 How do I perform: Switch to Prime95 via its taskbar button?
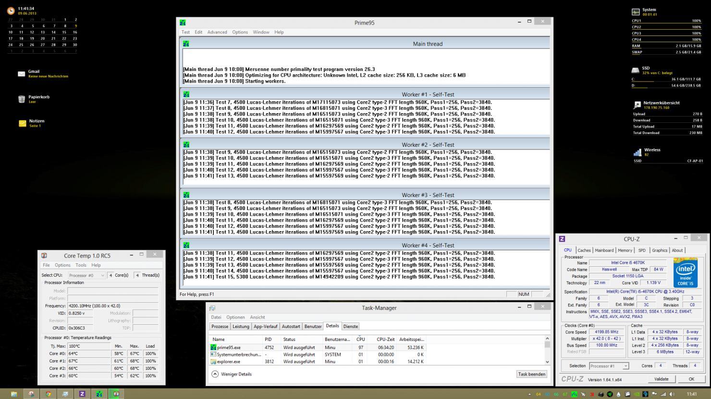click(x=99, y=394)
